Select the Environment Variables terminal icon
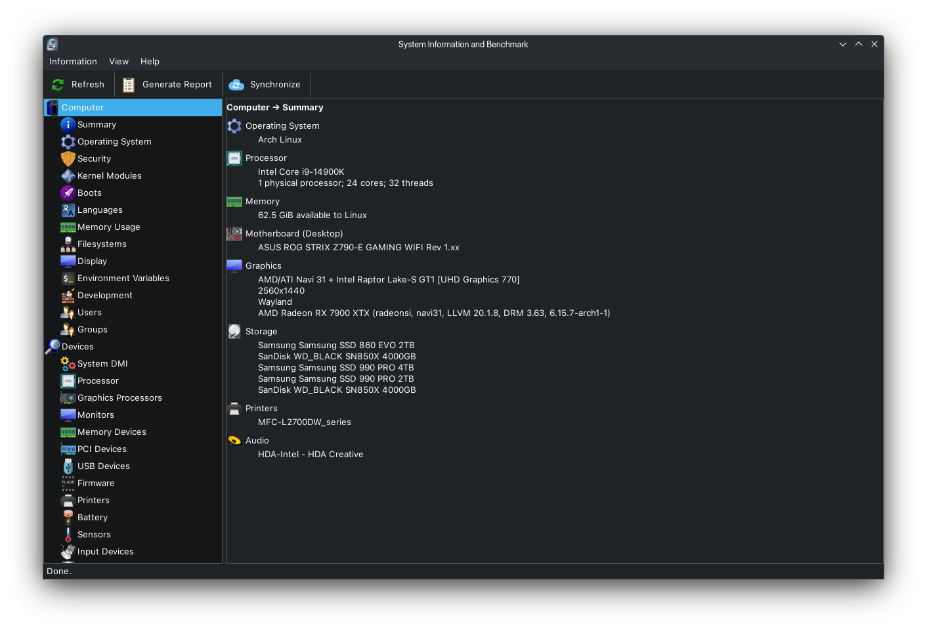927x630 pixels. point(68,278)
